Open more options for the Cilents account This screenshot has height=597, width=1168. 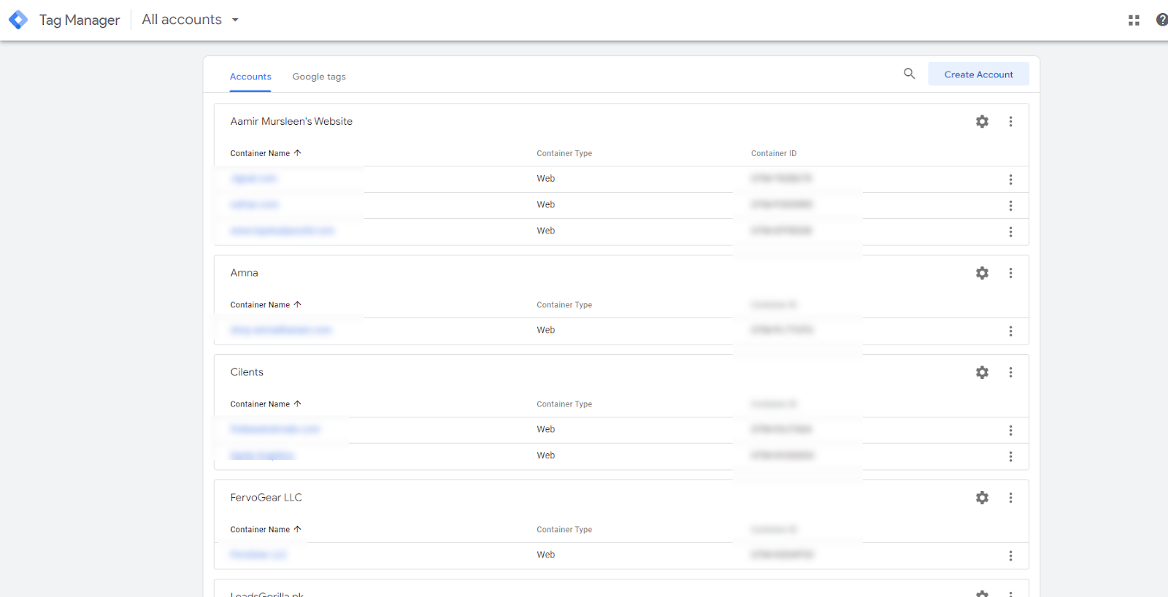click(1010, 372)
